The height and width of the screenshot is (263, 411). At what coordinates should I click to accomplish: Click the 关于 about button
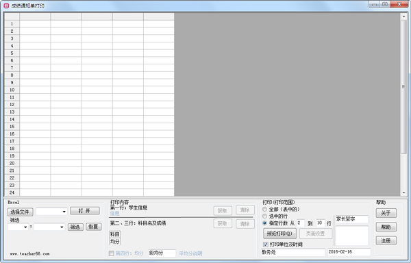pyautogui.click(x=386, y=213)
